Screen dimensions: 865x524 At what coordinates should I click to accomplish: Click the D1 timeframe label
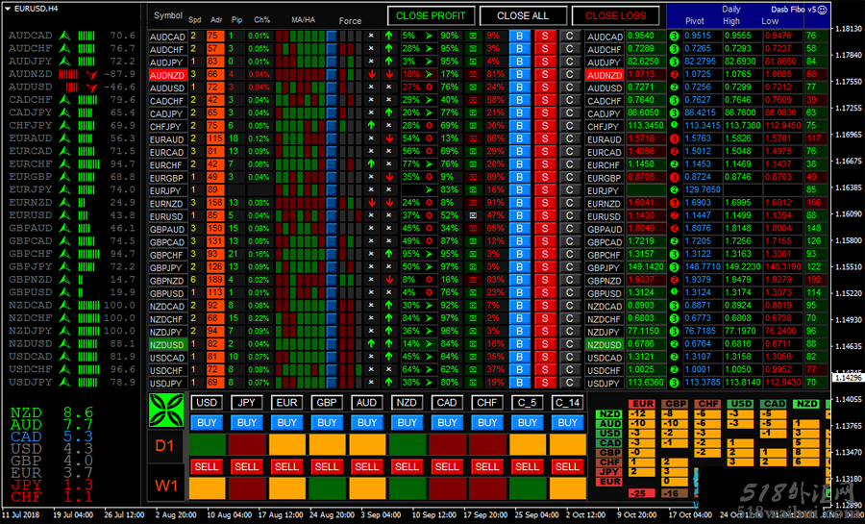pyautogui.click(x=165, y=446)
